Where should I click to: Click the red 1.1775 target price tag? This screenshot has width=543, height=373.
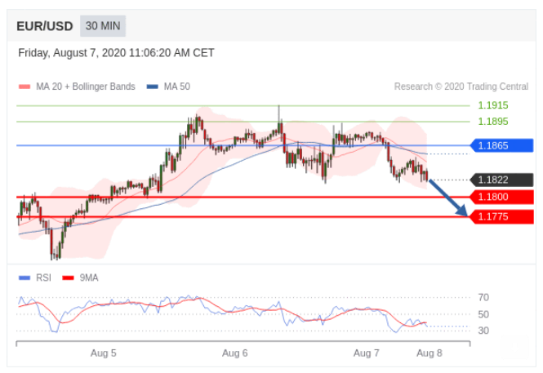pos(502,217)
